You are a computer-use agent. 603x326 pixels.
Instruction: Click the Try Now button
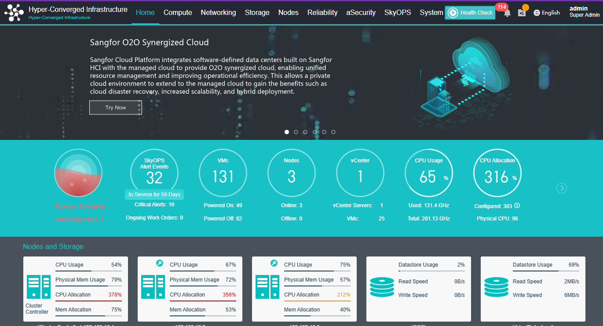tap(116, 107)
